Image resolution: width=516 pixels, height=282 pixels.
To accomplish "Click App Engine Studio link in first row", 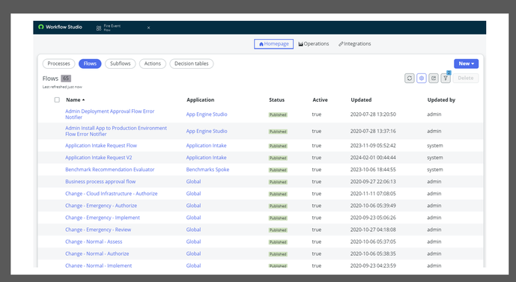I will click(207, 114).
